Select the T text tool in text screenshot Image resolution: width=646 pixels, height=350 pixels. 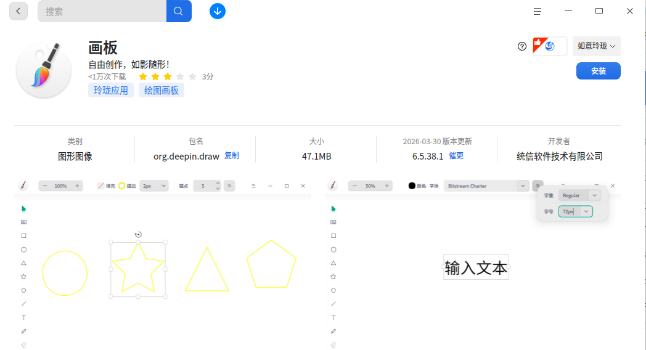pos(333,317)
